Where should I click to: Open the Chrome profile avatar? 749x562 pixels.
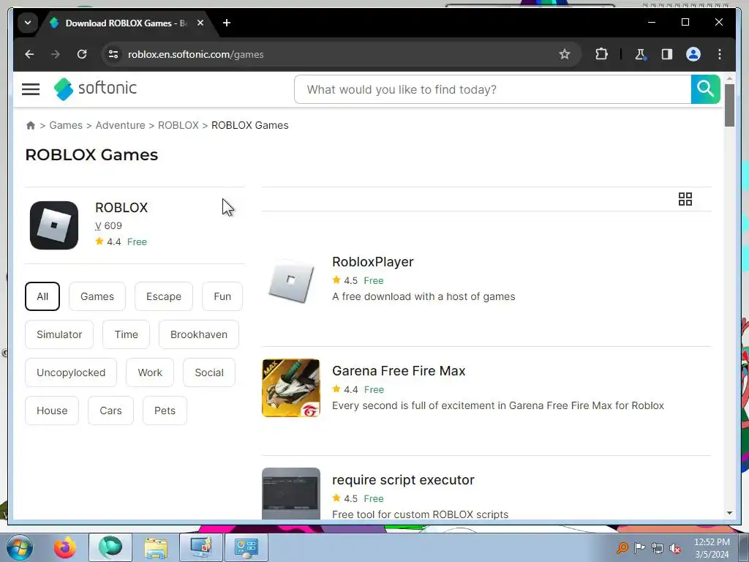point(693,54)
